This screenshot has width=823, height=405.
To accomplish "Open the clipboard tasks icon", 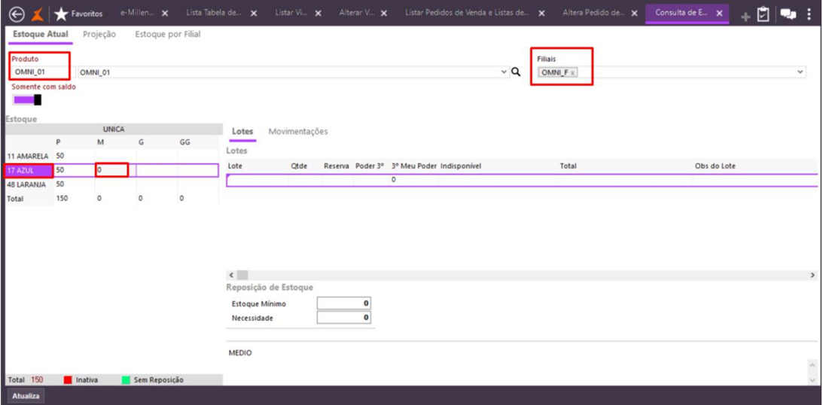I will click(x=764, y=14).
